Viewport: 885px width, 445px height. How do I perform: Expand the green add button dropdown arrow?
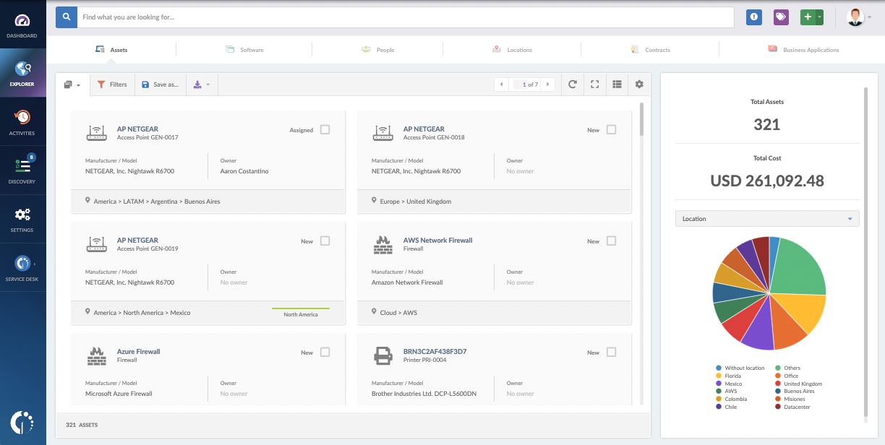820,17
